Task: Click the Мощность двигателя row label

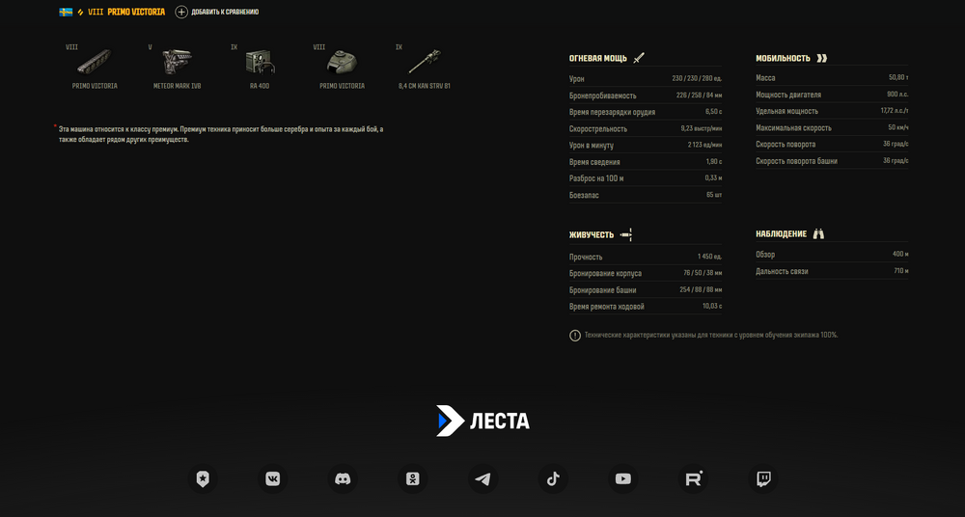Action: click(788, 95)
